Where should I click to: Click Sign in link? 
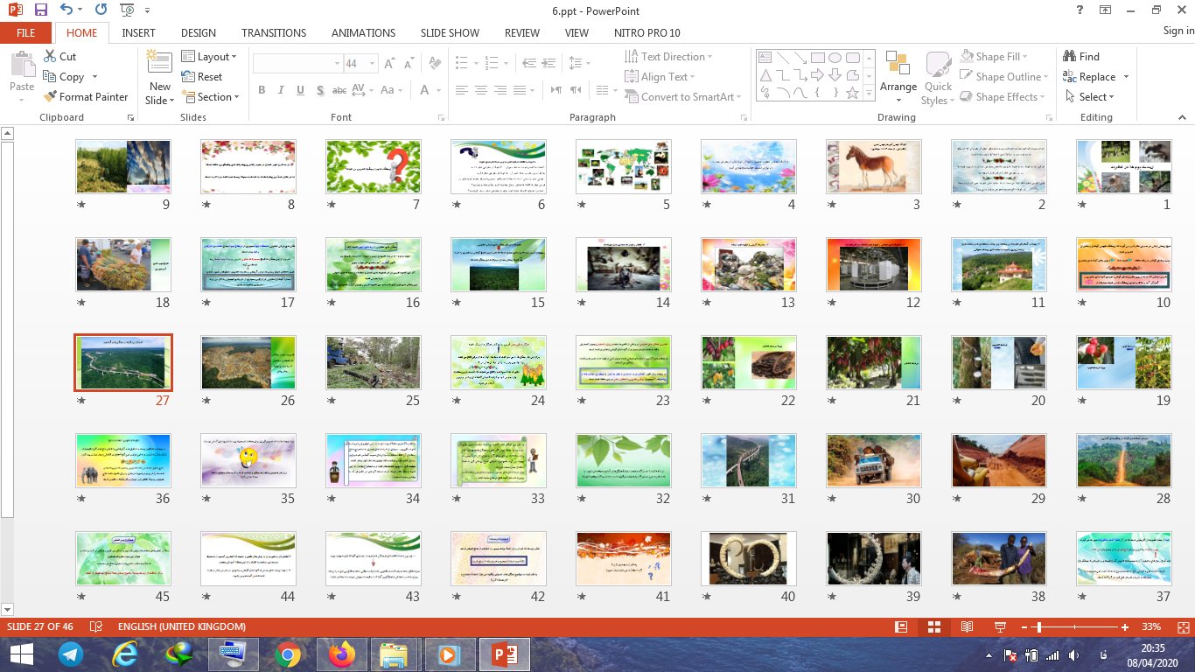1178,31
